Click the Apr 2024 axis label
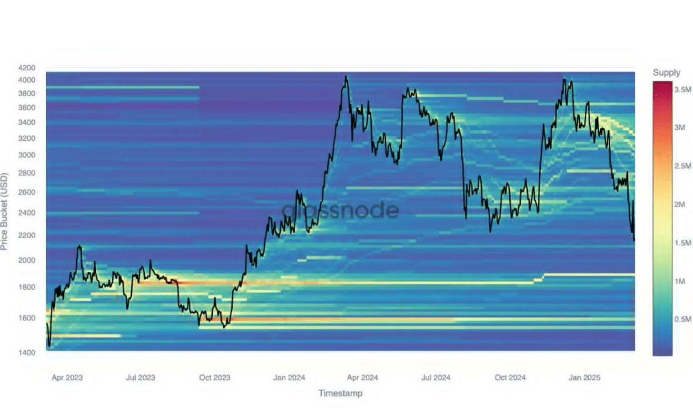The width and height of the screenshot is (693, 413). coord(363,377)
